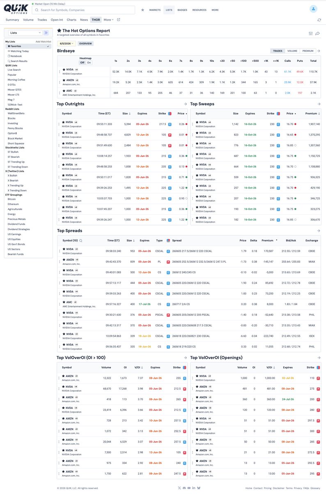Turn the Heatmap Off
Screen dimensions: 326x494
[82, 63]
